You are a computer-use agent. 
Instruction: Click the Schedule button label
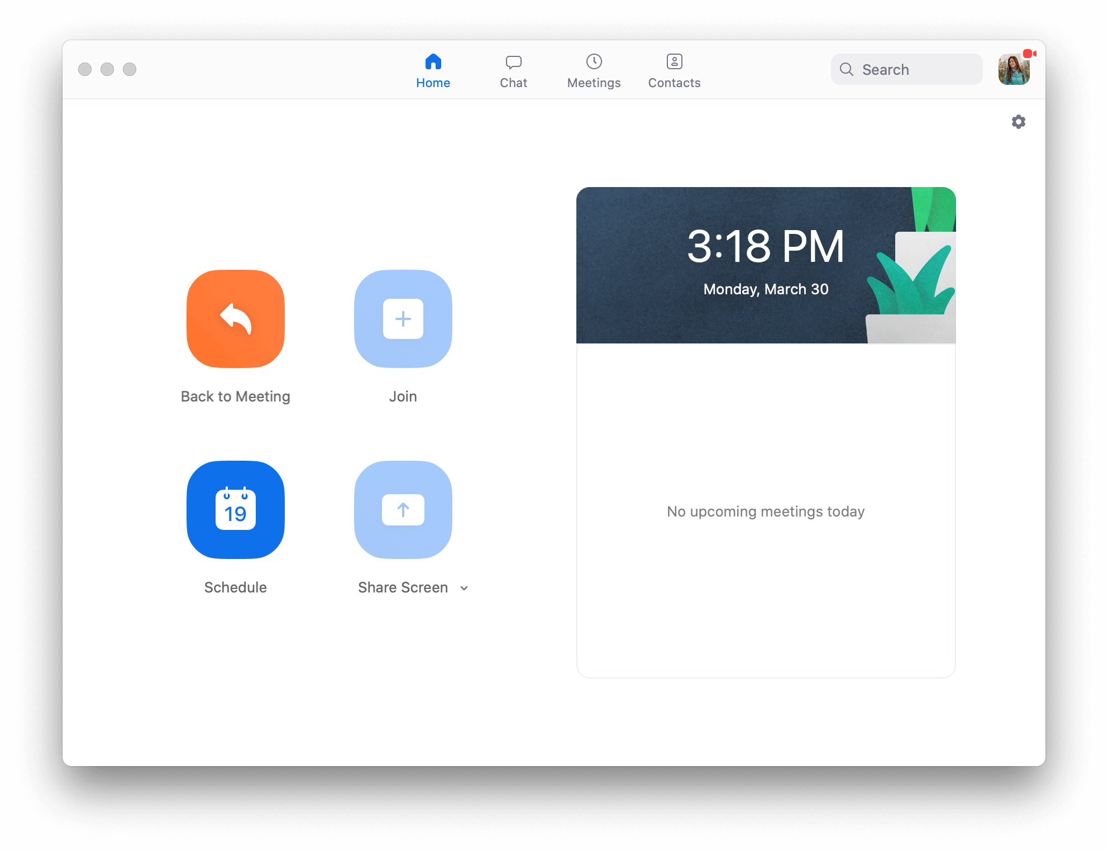(x=234, y=586)
